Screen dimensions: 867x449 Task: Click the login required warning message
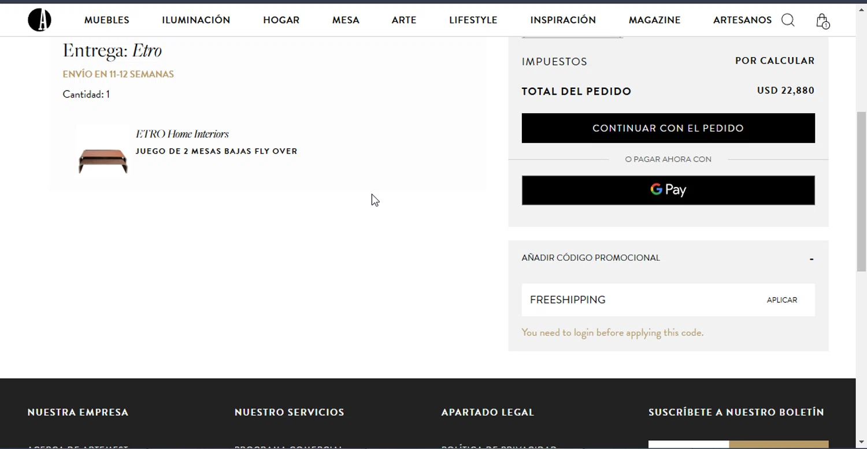(x=613, y=332)
